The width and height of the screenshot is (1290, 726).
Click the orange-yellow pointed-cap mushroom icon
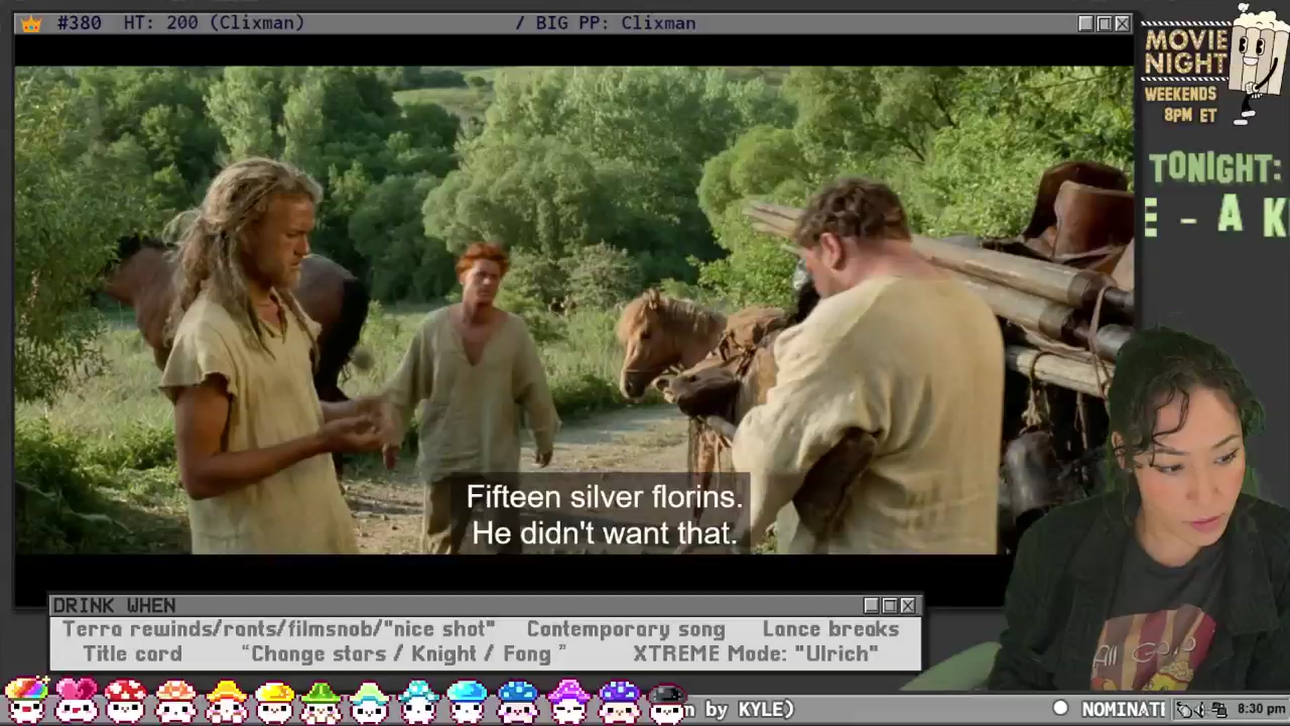click(x=226, y=700)
